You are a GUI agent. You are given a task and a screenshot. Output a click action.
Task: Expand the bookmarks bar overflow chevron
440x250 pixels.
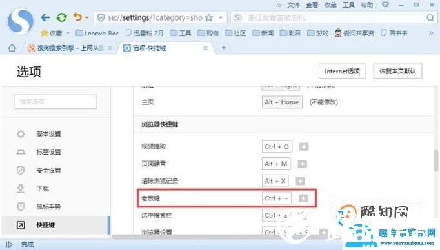431,34
